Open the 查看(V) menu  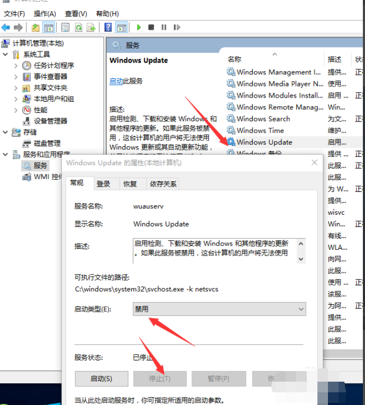click(x=76, y=14)
